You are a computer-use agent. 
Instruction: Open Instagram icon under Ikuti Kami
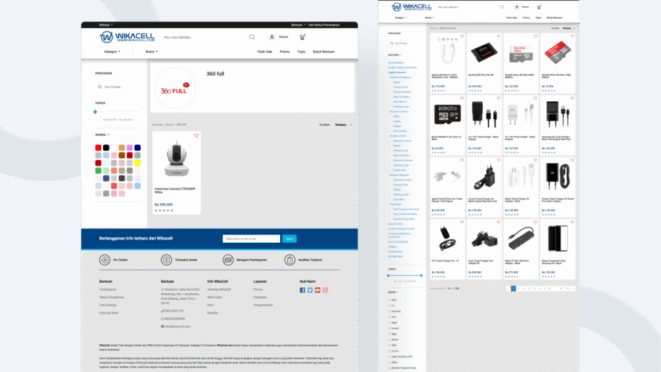pos(325,290)
